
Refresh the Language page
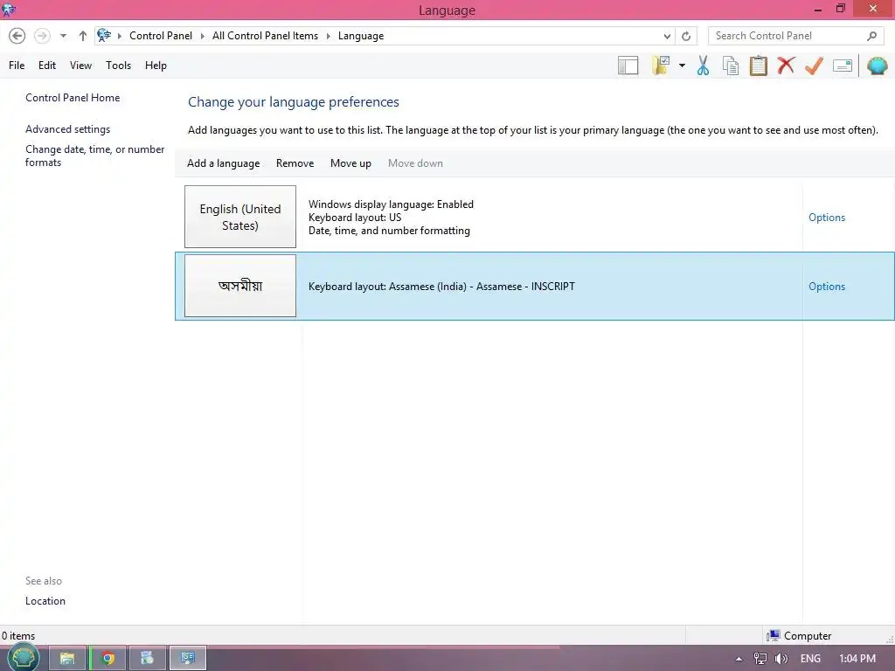[686, 36]
